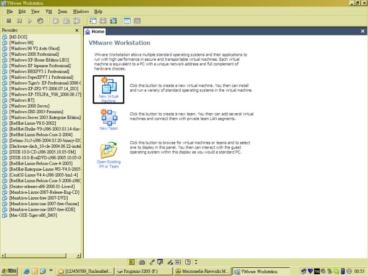Select [Windows Server 2003 Enterprise Edition] favorite

pos(45,117)
